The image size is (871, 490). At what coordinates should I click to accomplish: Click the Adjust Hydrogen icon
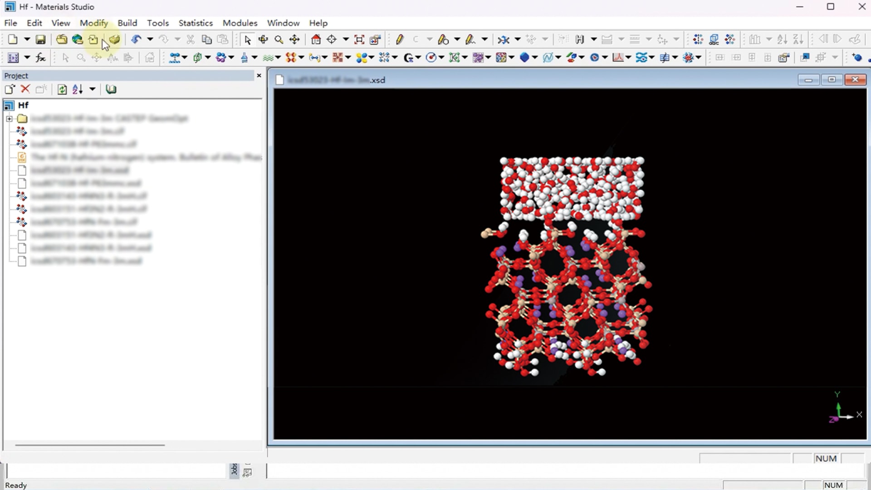(579, 39)
